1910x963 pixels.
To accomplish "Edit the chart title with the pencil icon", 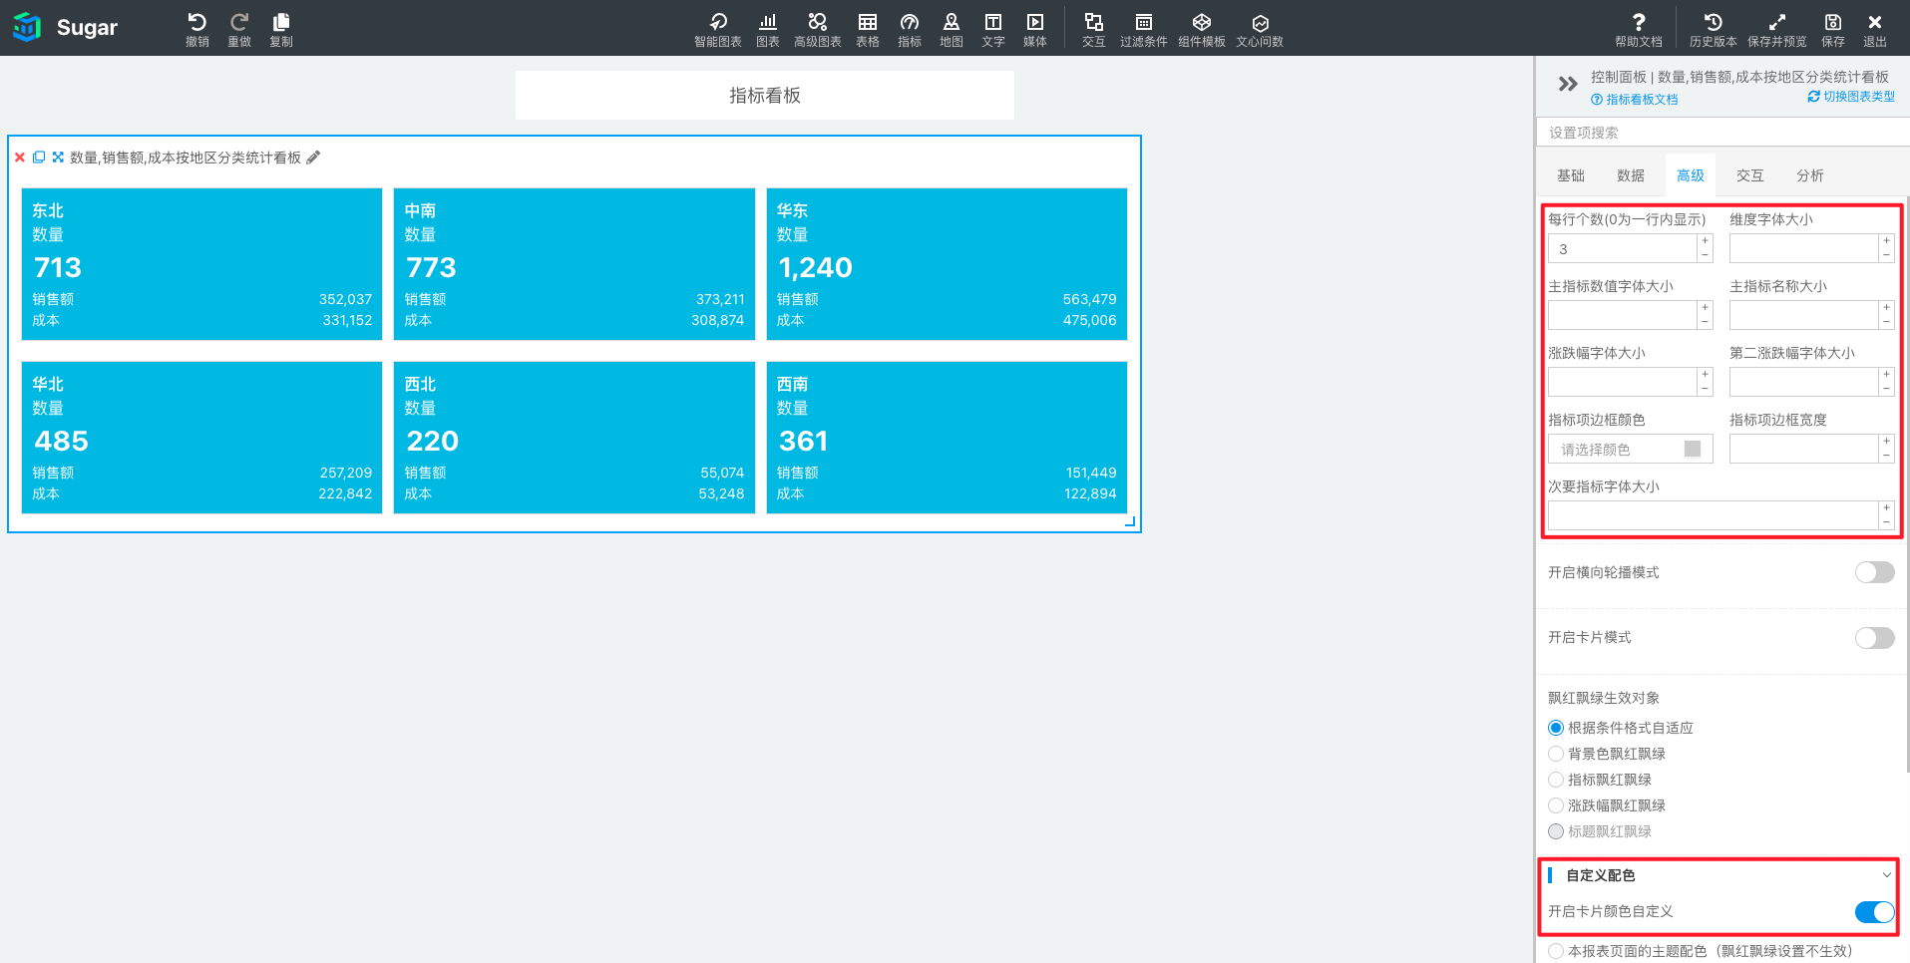I will click(x=313, y=158).
